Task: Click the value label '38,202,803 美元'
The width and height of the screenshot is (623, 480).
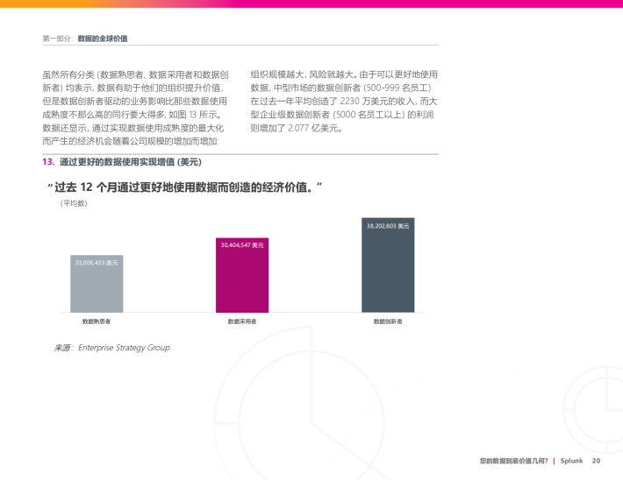Action: 388,226
